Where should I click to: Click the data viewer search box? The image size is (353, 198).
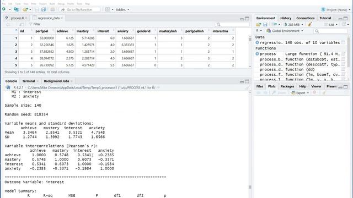click(232, 24)
